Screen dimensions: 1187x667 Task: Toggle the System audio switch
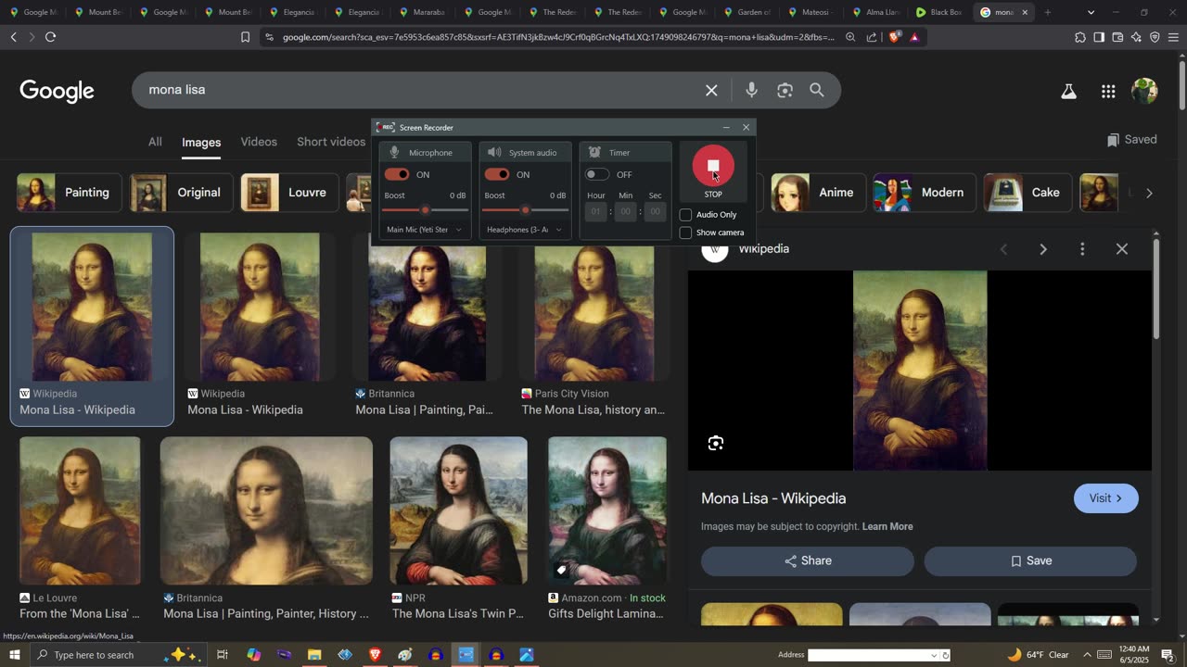[x=497, y=174]
